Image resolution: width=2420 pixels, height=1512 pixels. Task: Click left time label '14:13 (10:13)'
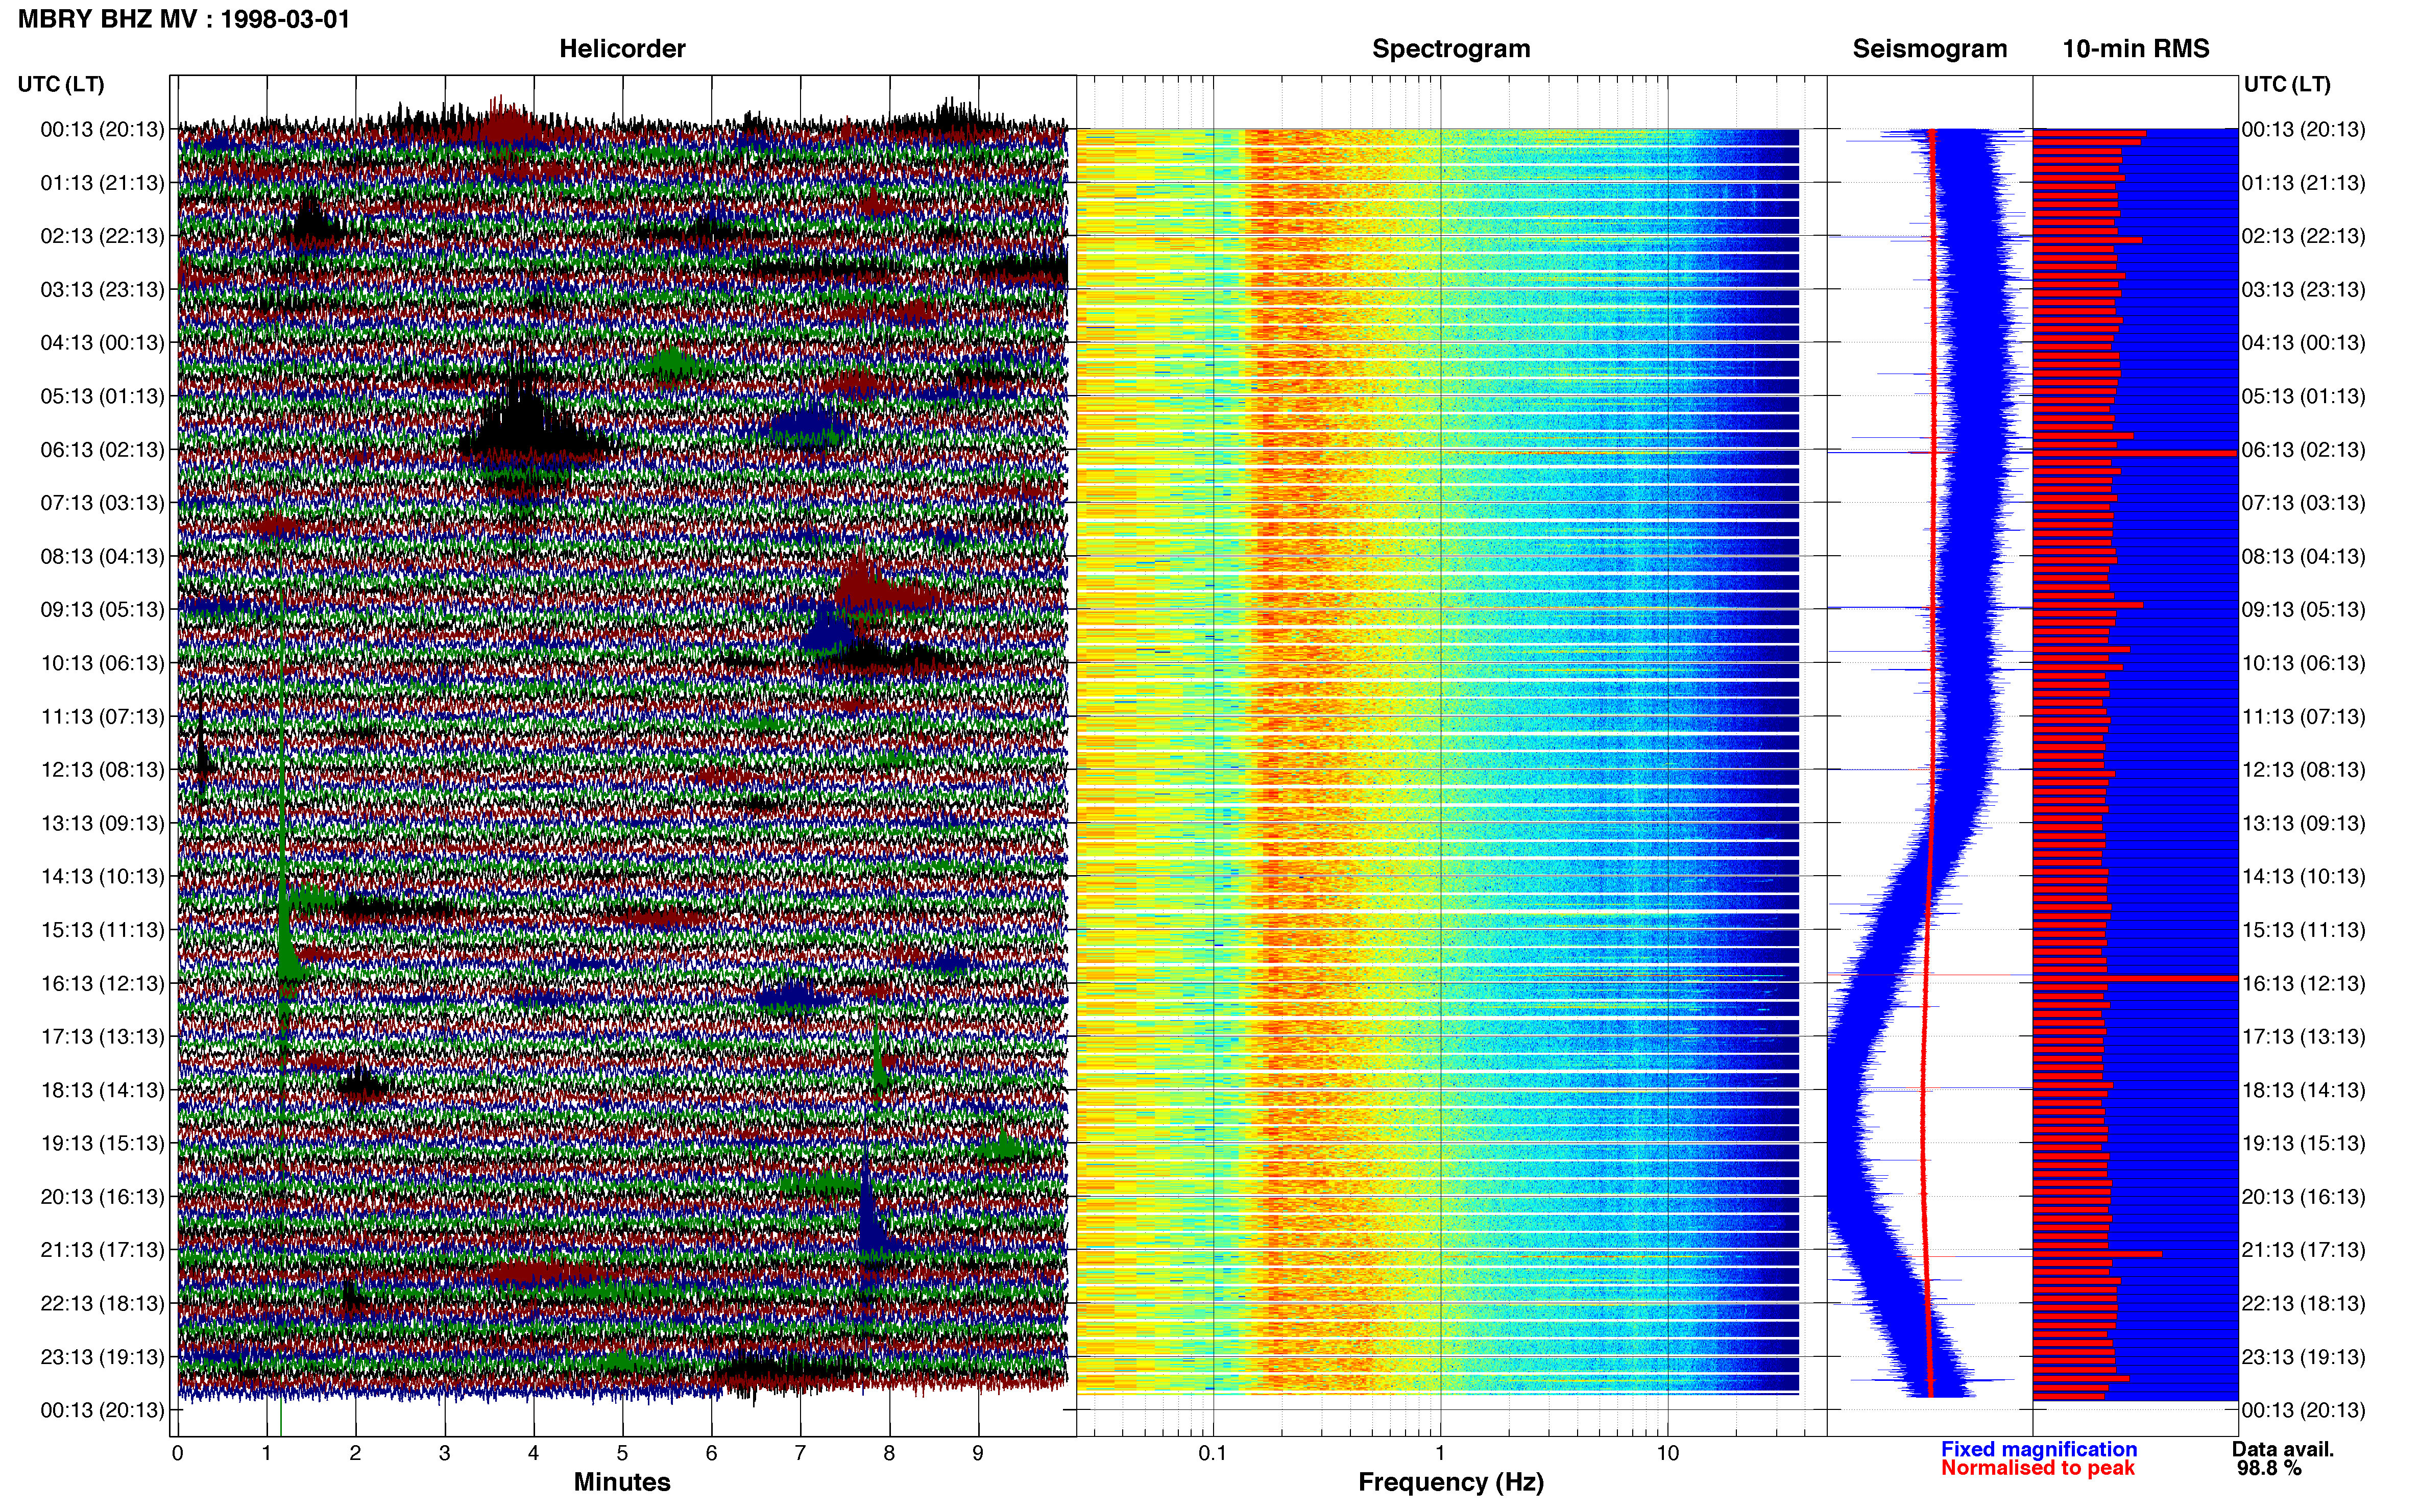click(102, 877)
